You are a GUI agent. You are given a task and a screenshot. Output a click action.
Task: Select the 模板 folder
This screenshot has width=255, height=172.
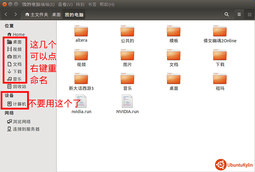pyautogui.click(x=174, y=34)
